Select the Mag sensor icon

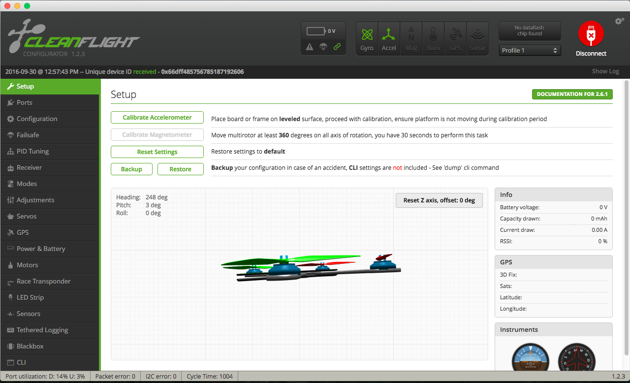411,38
